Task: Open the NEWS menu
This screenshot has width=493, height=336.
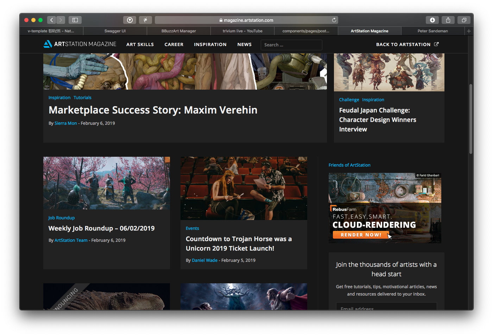Action: click(x=244, y=44)
